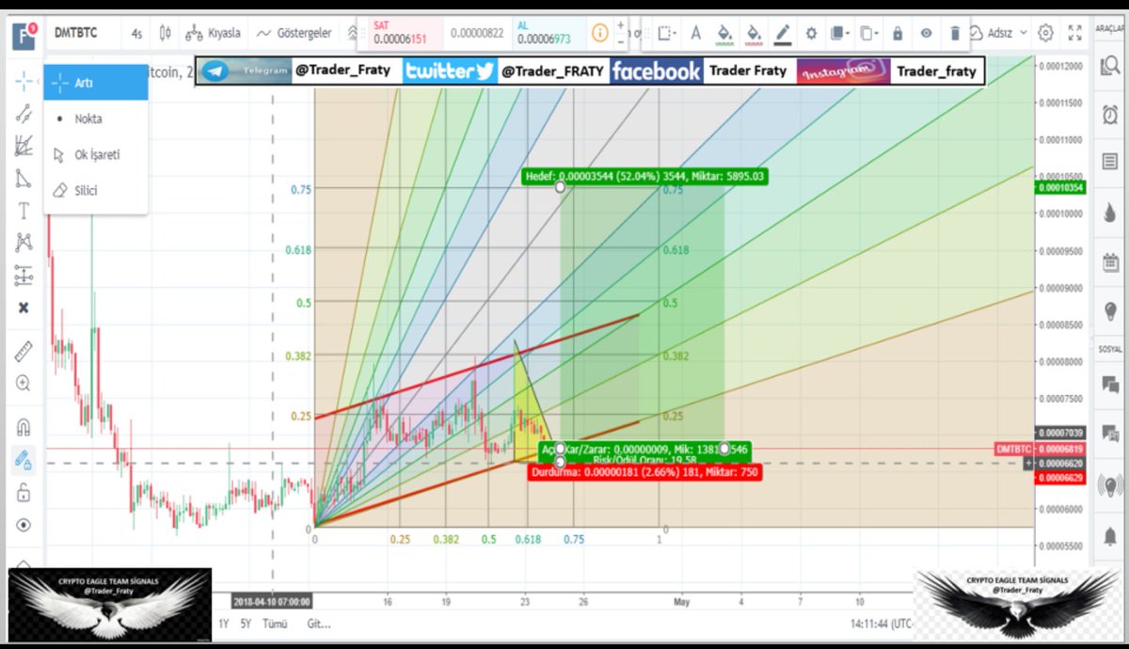Screen dimensions: 1129x649
Task: Click the Git... go to date link
Action: pos(319,624)
